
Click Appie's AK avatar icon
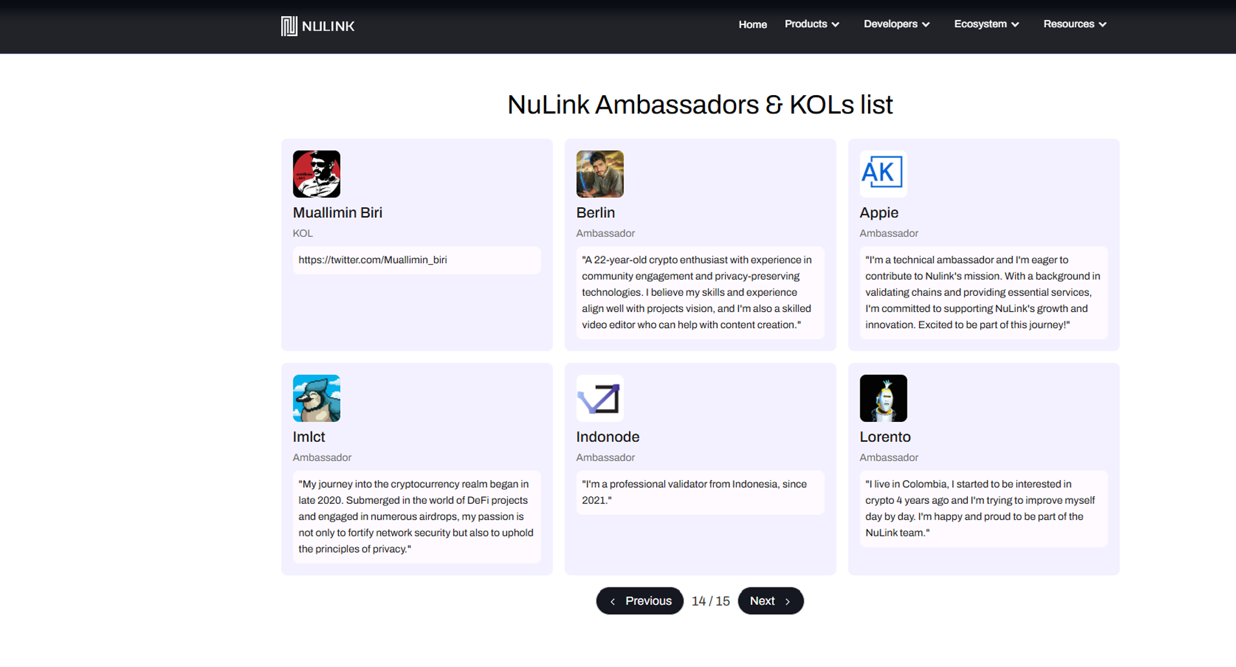883,174
